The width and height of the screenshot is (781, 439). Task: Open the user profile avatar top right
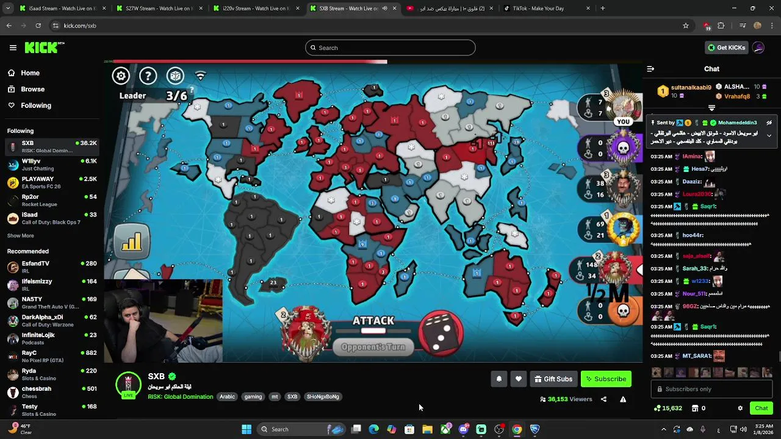(x=758, y=48)
